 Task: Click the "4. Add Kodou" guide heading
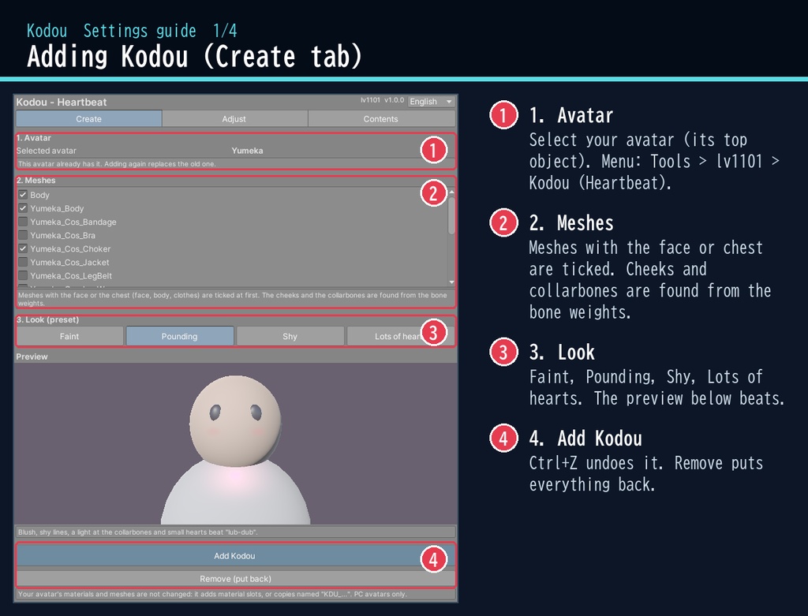click(585, 439)
